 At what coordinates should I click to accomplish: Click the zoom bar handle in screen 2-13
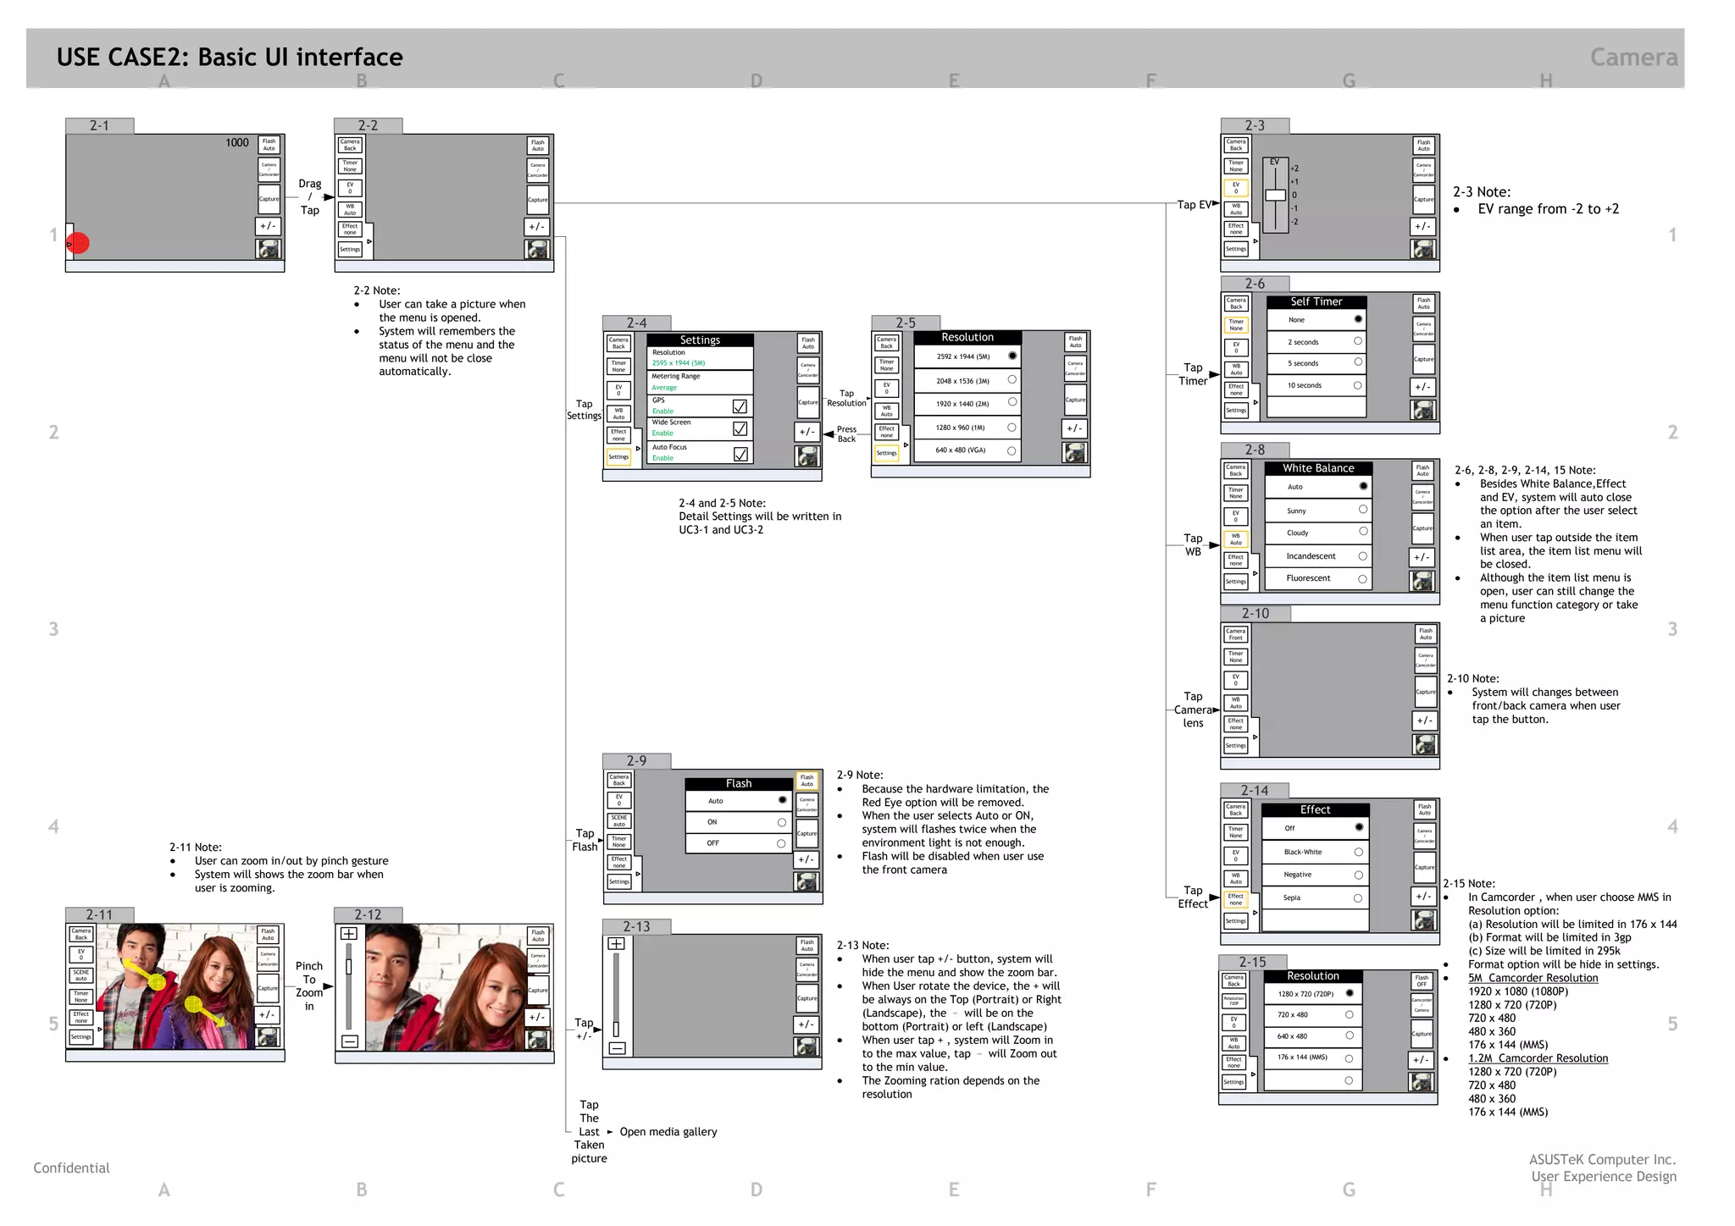click(616, 1029)
